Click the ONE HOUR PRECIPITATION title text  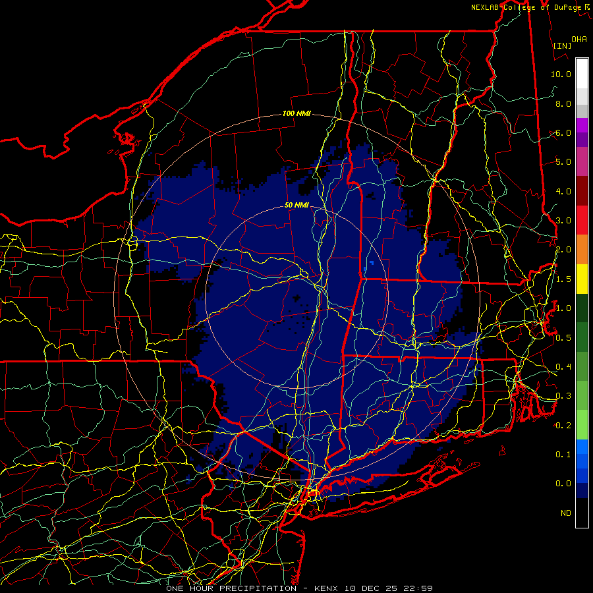click(x=231, y=588)
